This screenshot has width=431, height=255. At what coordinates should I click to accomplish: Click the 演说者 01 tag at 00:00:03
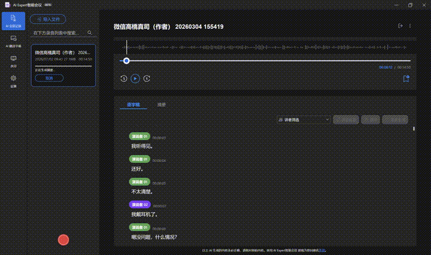click(139, 136)
